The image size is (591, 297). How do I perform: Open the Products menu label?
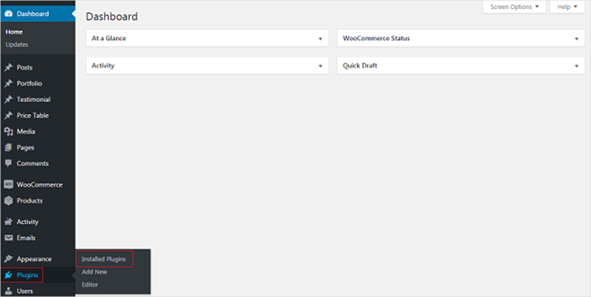pos(30,201)
